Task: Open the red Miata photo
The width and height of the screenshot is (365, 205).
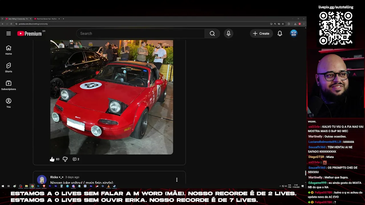Action: pos(112,97)
